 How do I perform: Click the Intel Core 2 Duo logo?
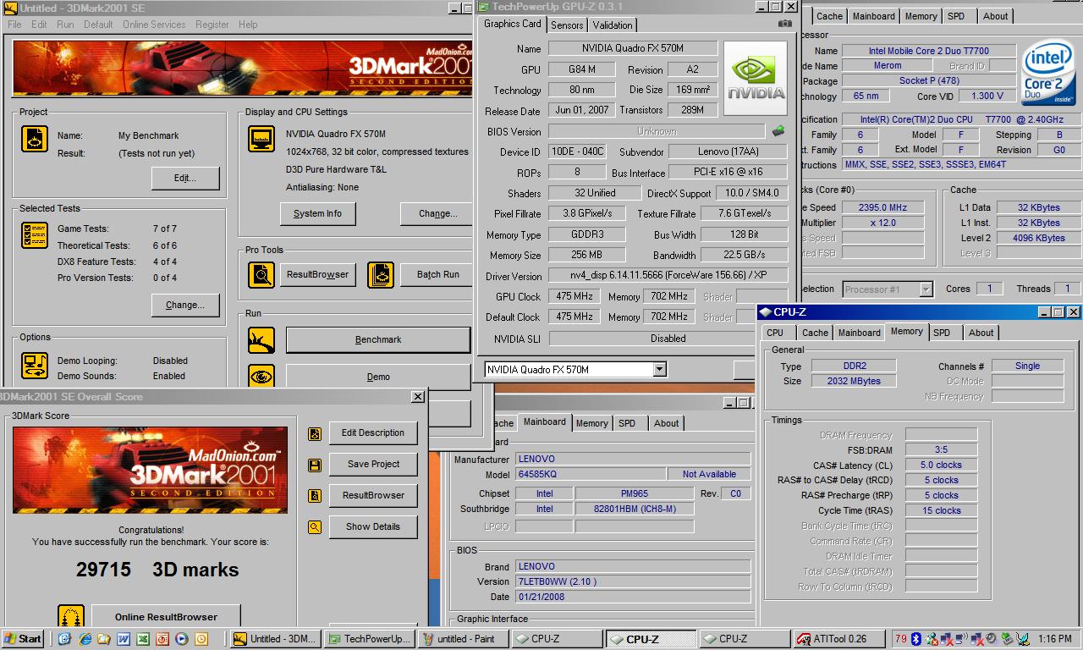[1048, 73]
